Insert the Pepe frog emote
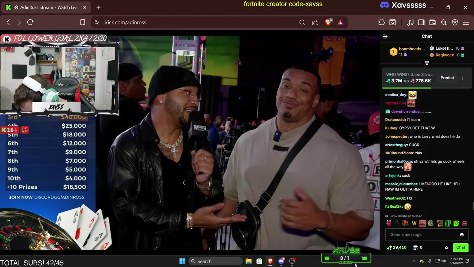The height and width of the screenshot is (267, 474). point(431,223)
